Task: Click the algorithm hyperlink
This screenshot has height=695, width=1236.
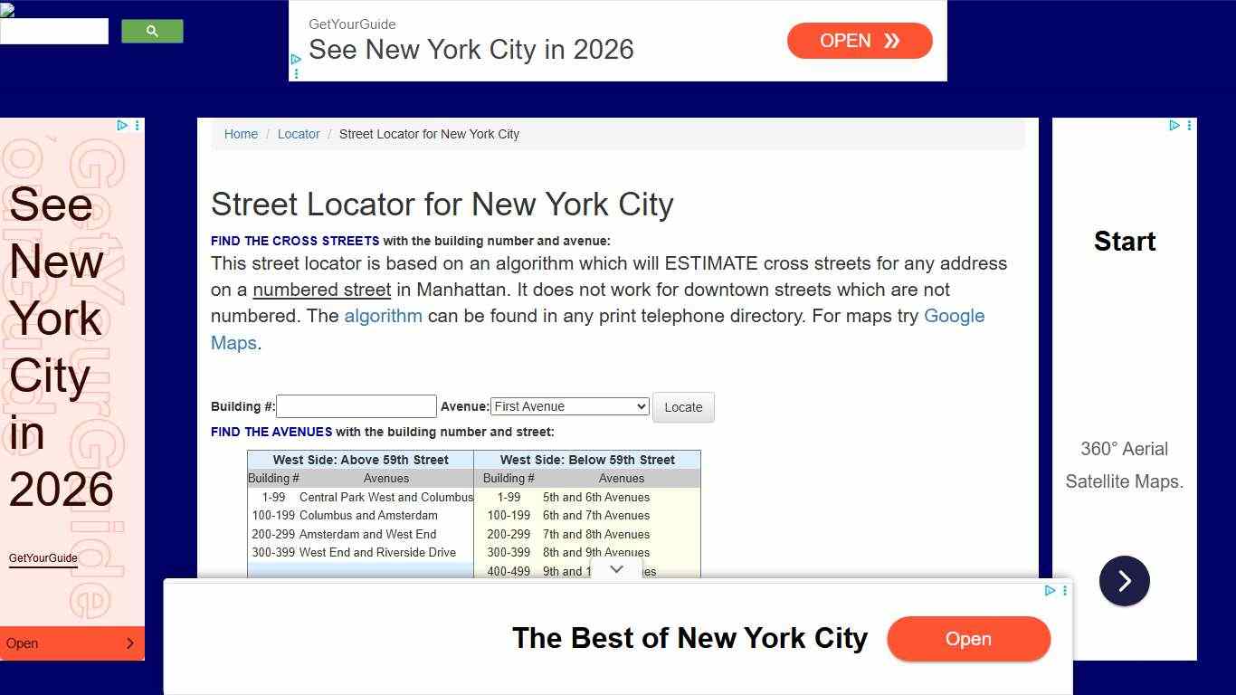Action: pyautogui.click(x=383, y=316)
